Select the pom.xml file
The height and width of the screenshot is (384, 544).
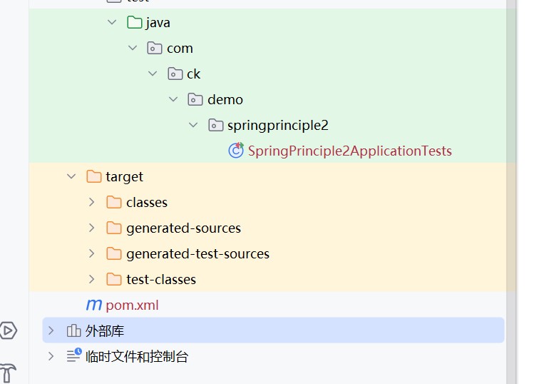(x=132, y=305)
